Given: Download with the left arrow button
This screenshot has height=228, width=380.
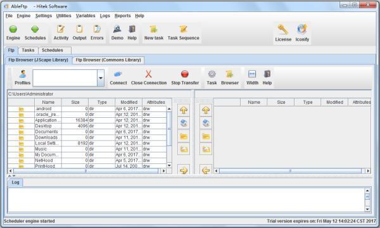Looking at the screenshot, I should (x=206, y=170).
